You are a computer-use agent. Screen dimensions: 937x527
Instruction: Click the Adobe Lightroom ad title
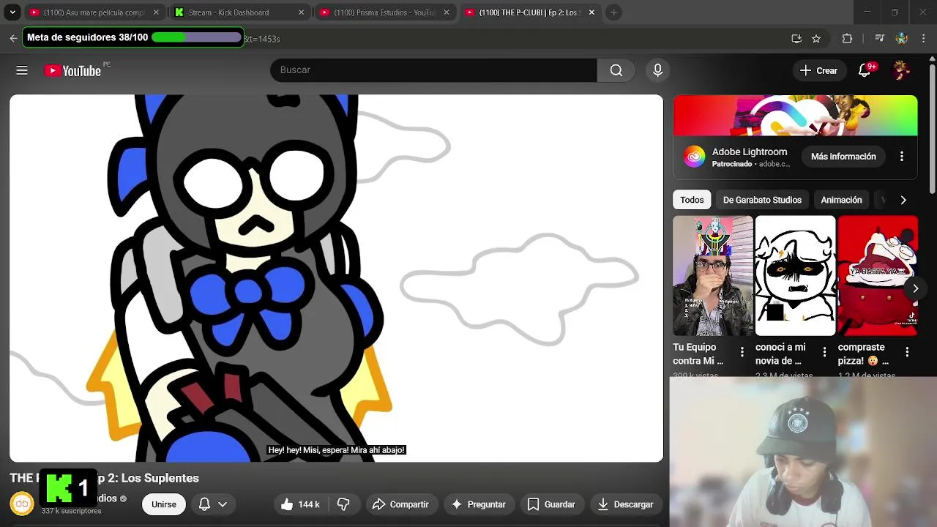click(750, 152)
